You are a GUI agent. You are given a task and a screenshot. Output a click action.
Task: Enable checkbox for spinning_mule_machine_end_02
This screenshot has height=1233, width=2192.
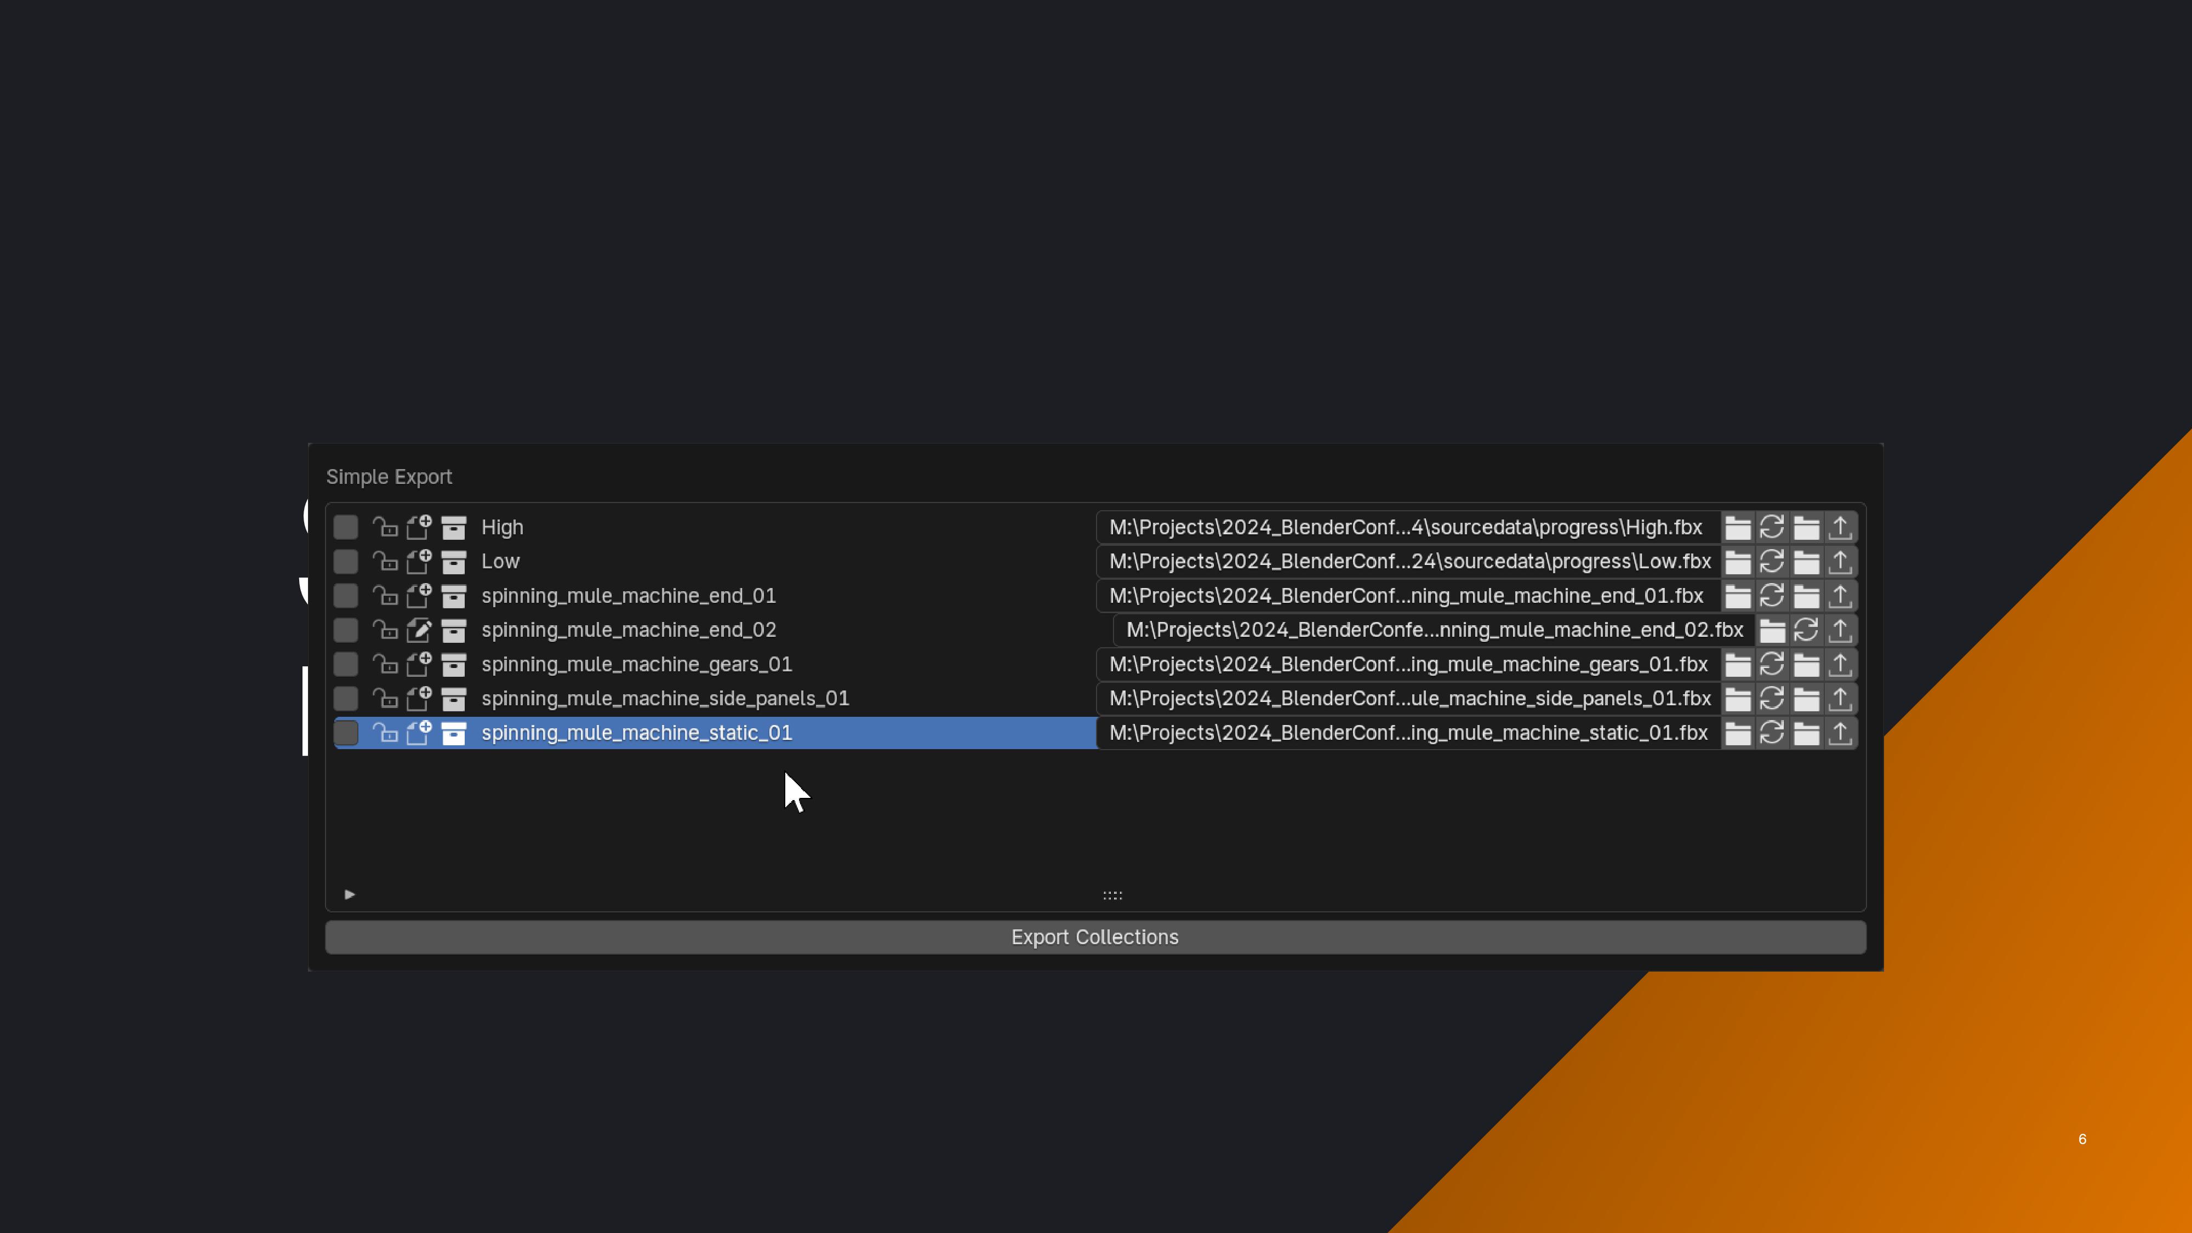(x=345, y=630)
